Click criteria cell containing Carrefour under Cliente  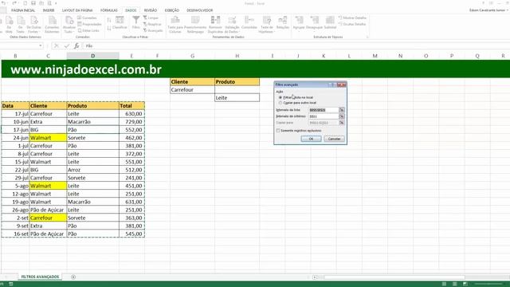(192, 90)
